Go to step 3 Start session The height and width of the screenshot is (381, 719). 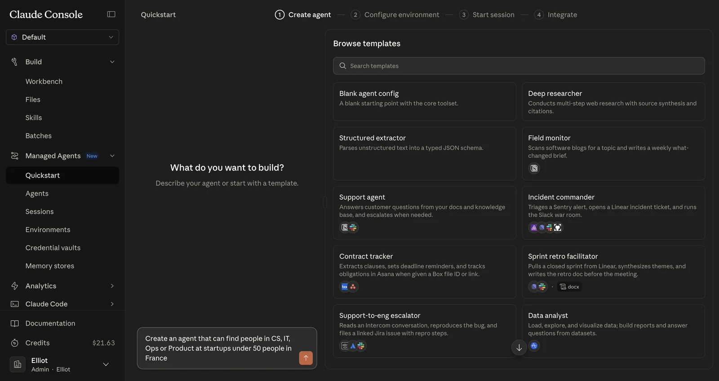coord(487,15)
